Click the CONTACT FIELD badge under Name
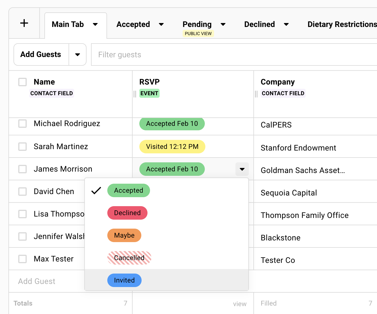Viewport: 377px width, 314px height. [52, 93]
